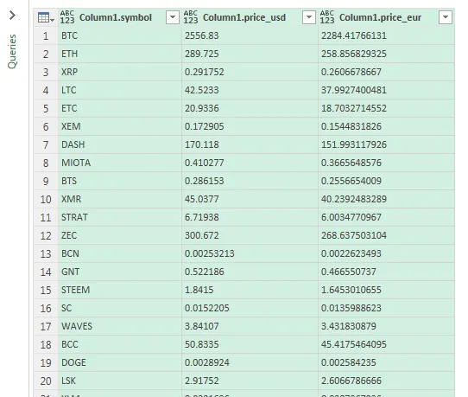
Task: Click the GNT symbol cell
Action: tap(120, 272)
